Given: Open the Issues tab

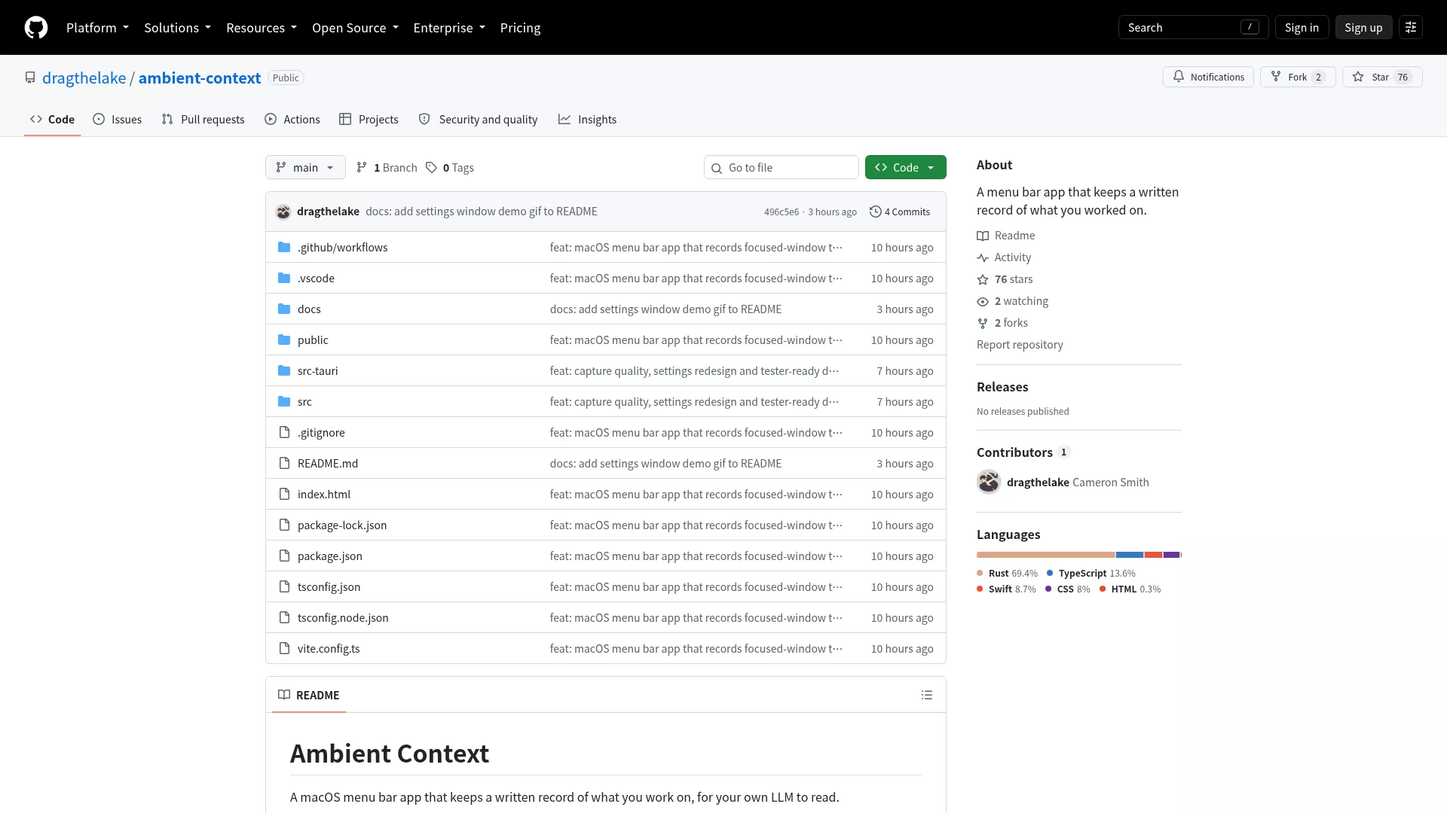Looking at the screenshot, I should 117,119.
